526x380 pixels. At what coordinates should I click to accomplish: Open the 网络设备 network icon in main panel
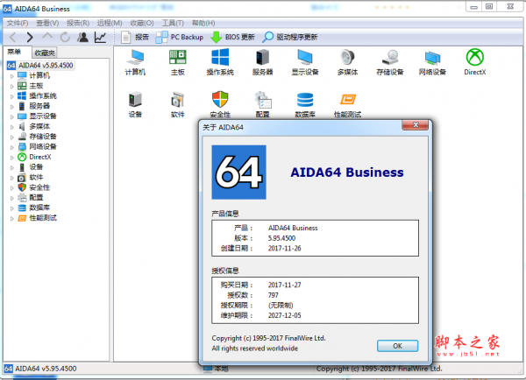432,61
